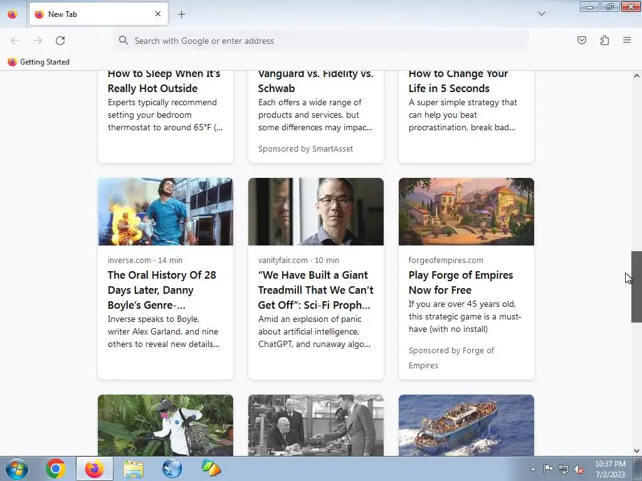
Task: Open the clock showing 10:37 PM
Action: tap(610, 469)
